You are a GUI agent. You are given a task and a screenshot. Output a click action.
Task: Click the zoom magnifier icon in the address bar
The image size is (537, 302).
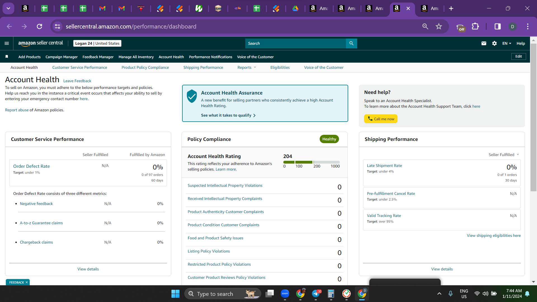(425, 26)
